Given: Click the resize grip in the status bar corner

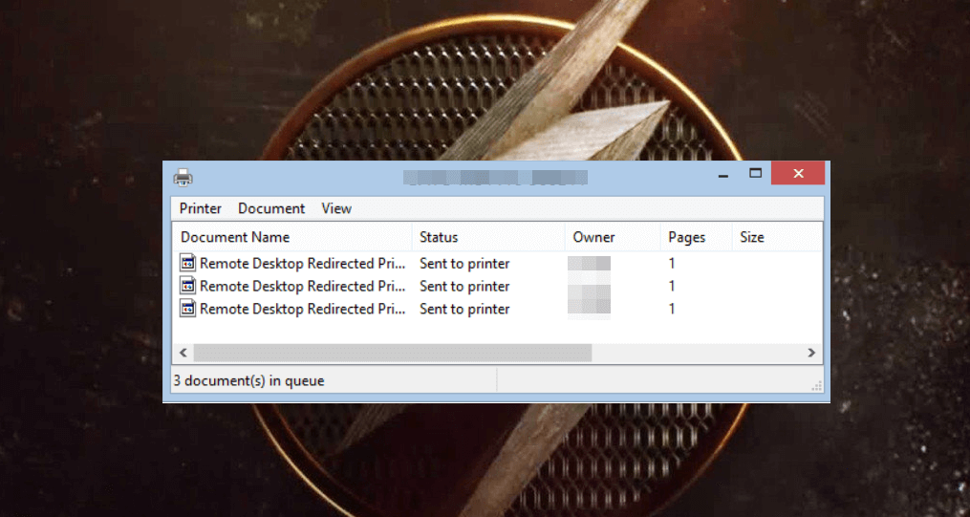Looking at the screenshot, I should (817, 385).
